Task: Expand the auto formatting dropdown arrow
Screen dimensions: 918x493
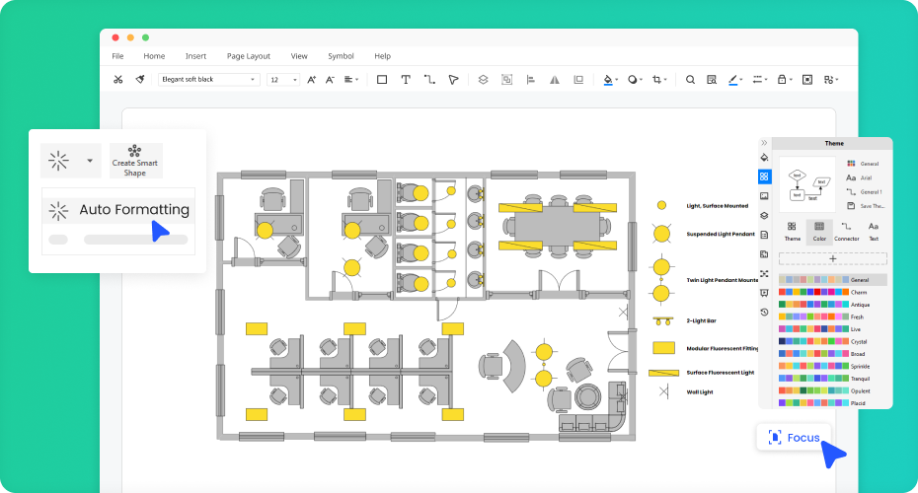Action: [90, 160]
